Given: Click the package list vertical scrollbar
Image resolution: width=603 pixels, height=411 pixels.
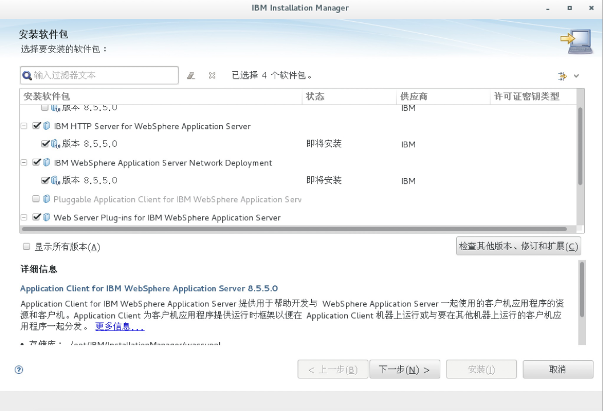Looking at the screenshot, I should coord(580,146).
